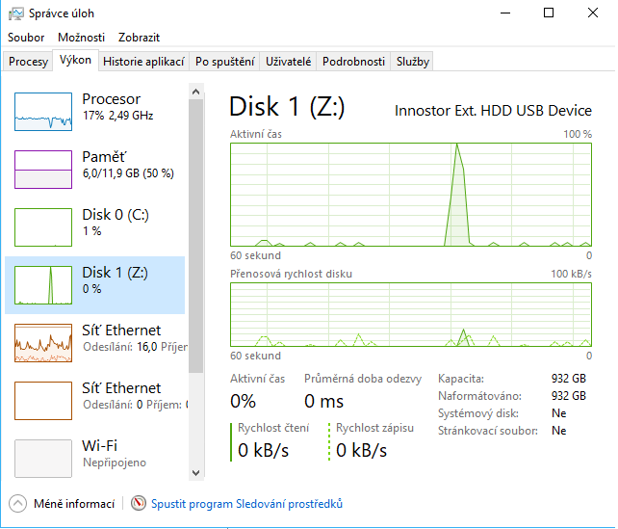
Task: Click the Task Manager app icon in title bar
Action: [x=15, y=13]
